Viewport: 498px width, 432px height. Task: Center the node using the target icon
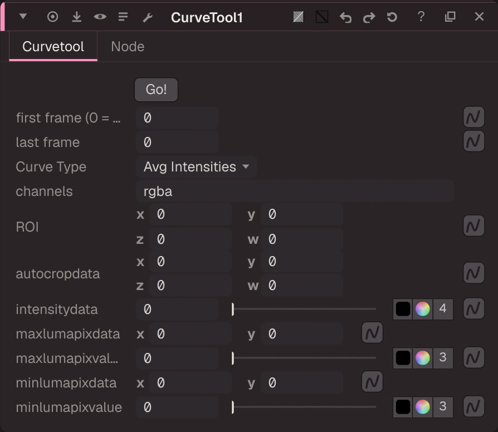53,17
